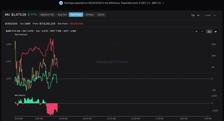Switch to the Avg Vol tab
224x121 pixels.
tap(62, 14)
